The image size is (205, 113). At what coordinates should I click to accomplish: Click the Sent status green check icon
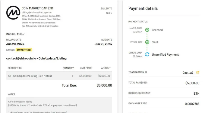[x=147, y=42]
